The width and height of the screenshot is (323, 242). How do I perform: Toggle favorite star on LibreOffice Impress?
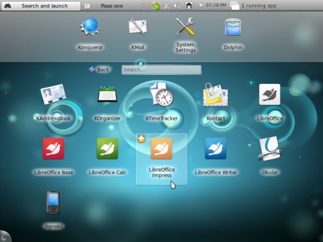click(x=141, y=139)
